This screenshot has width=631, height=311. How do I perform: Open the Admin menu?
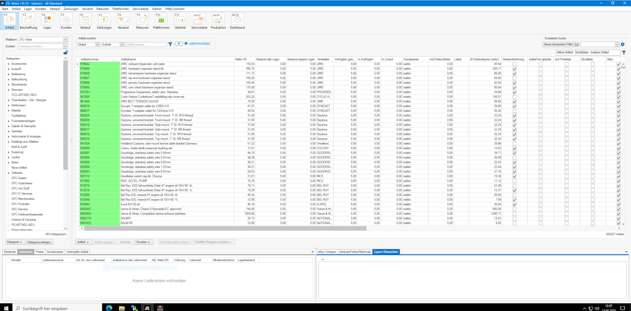(x=157, y=9)
